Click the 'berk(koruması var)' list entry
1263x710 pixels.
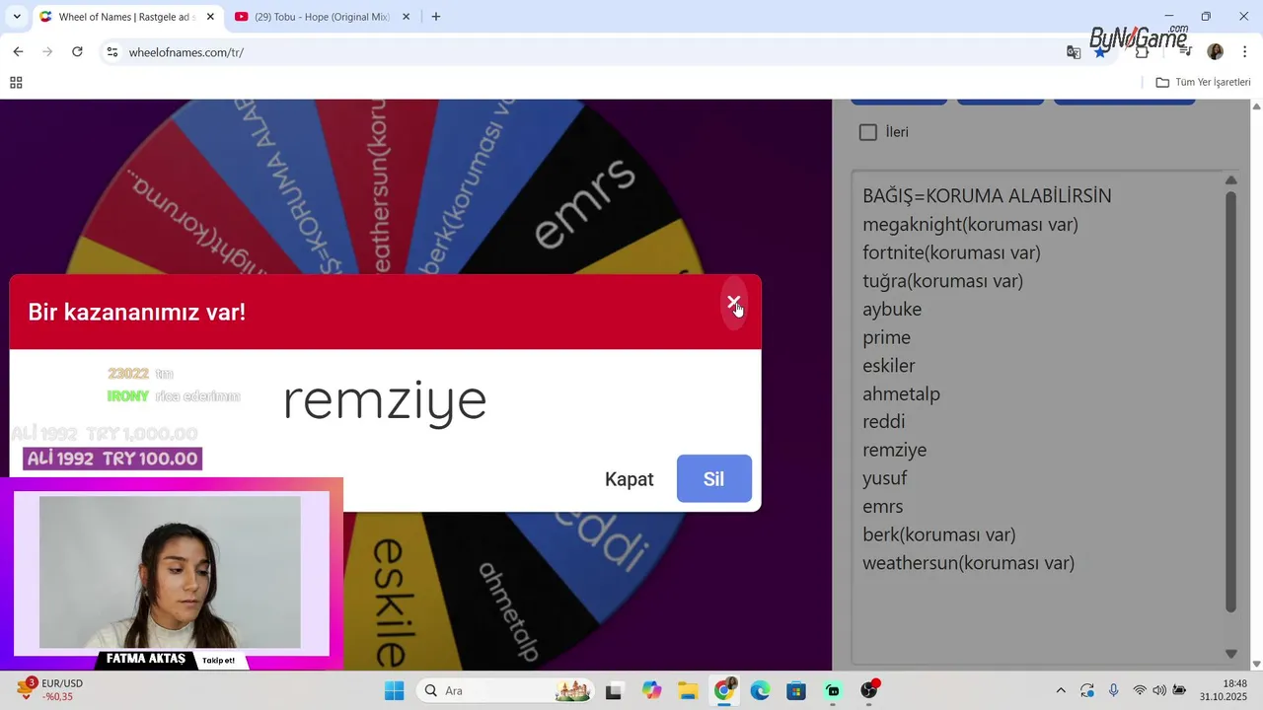(x=938, y=534)
